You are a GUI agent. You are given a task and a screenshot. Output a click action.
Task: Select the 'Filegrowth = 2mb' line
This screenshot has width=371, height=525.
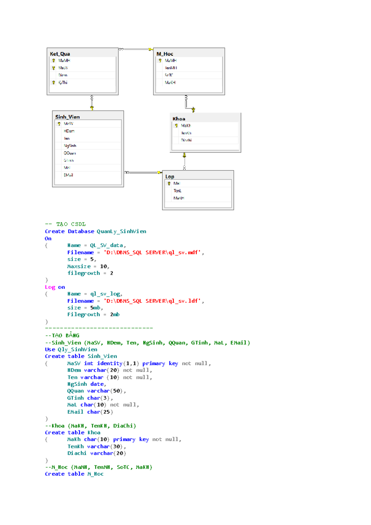tap(93, 314)
